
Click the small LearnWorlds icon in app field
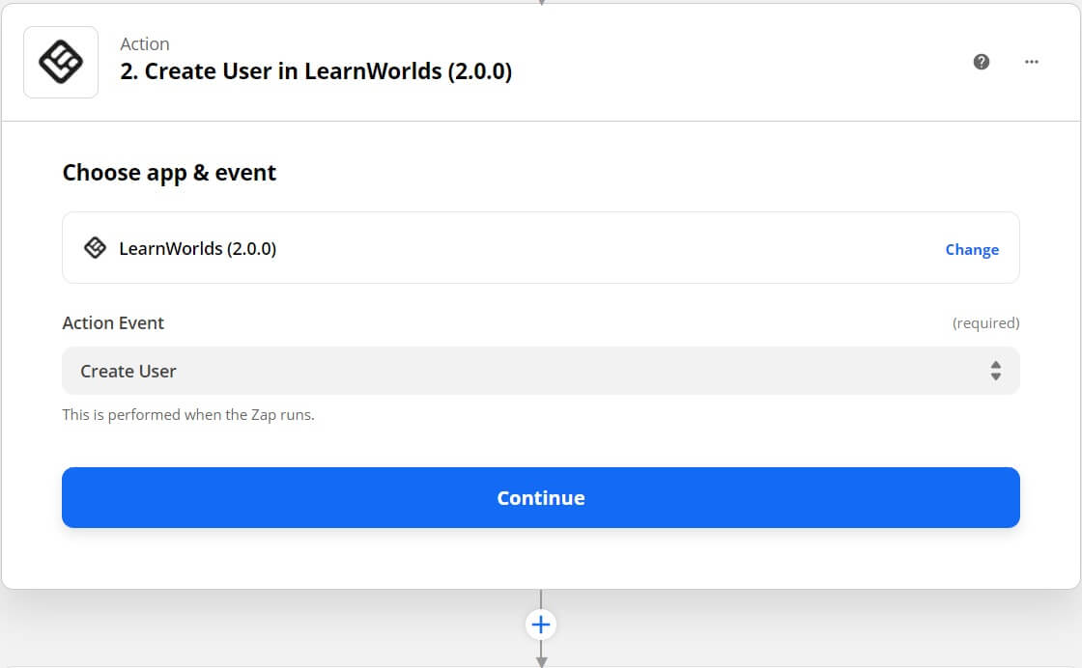pos(96,247)
